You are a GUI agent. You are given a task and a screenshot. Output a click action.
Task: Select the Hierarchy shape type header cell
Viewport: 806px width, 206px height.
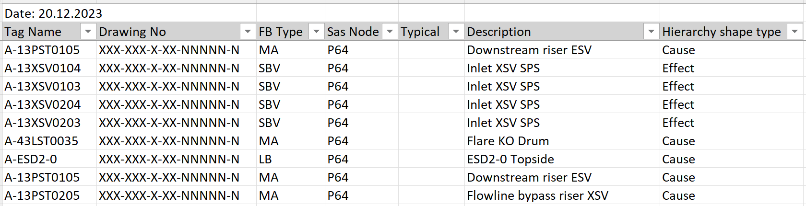[x=732, y=32]
